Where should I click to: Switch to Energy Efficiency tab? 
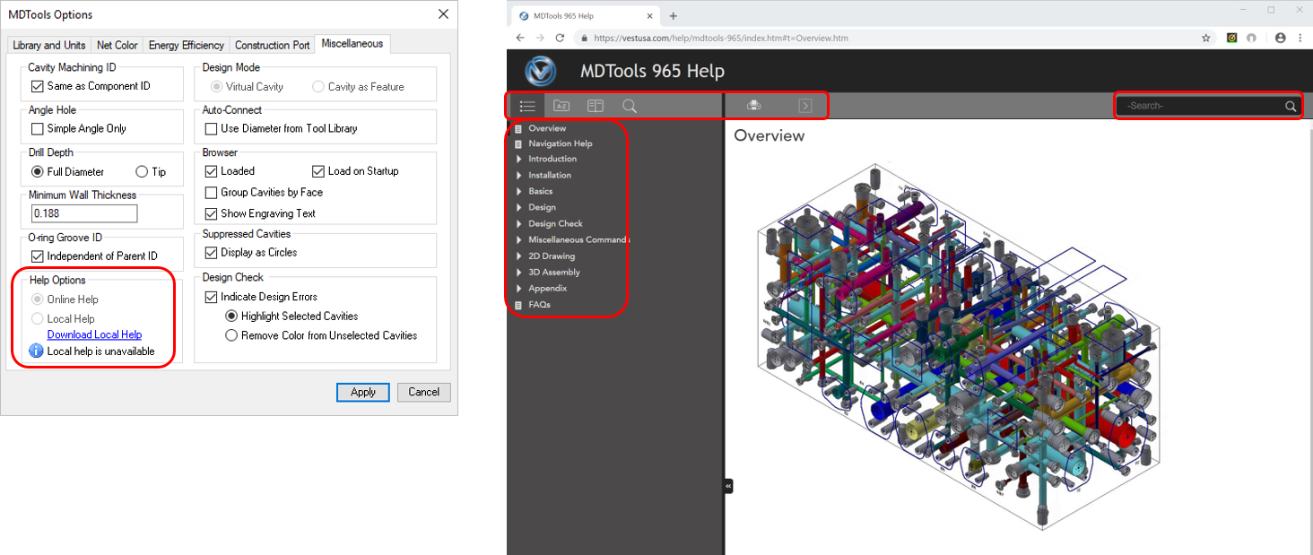point(187,45)
